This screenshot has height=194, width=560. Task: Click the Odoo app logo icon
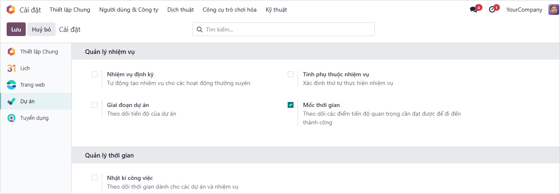(11, 10)
